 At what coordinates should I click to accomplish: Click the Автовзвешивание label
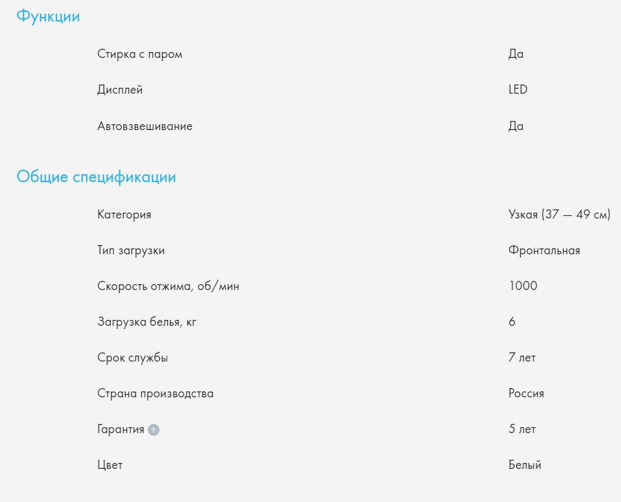[x=145, y=126]
